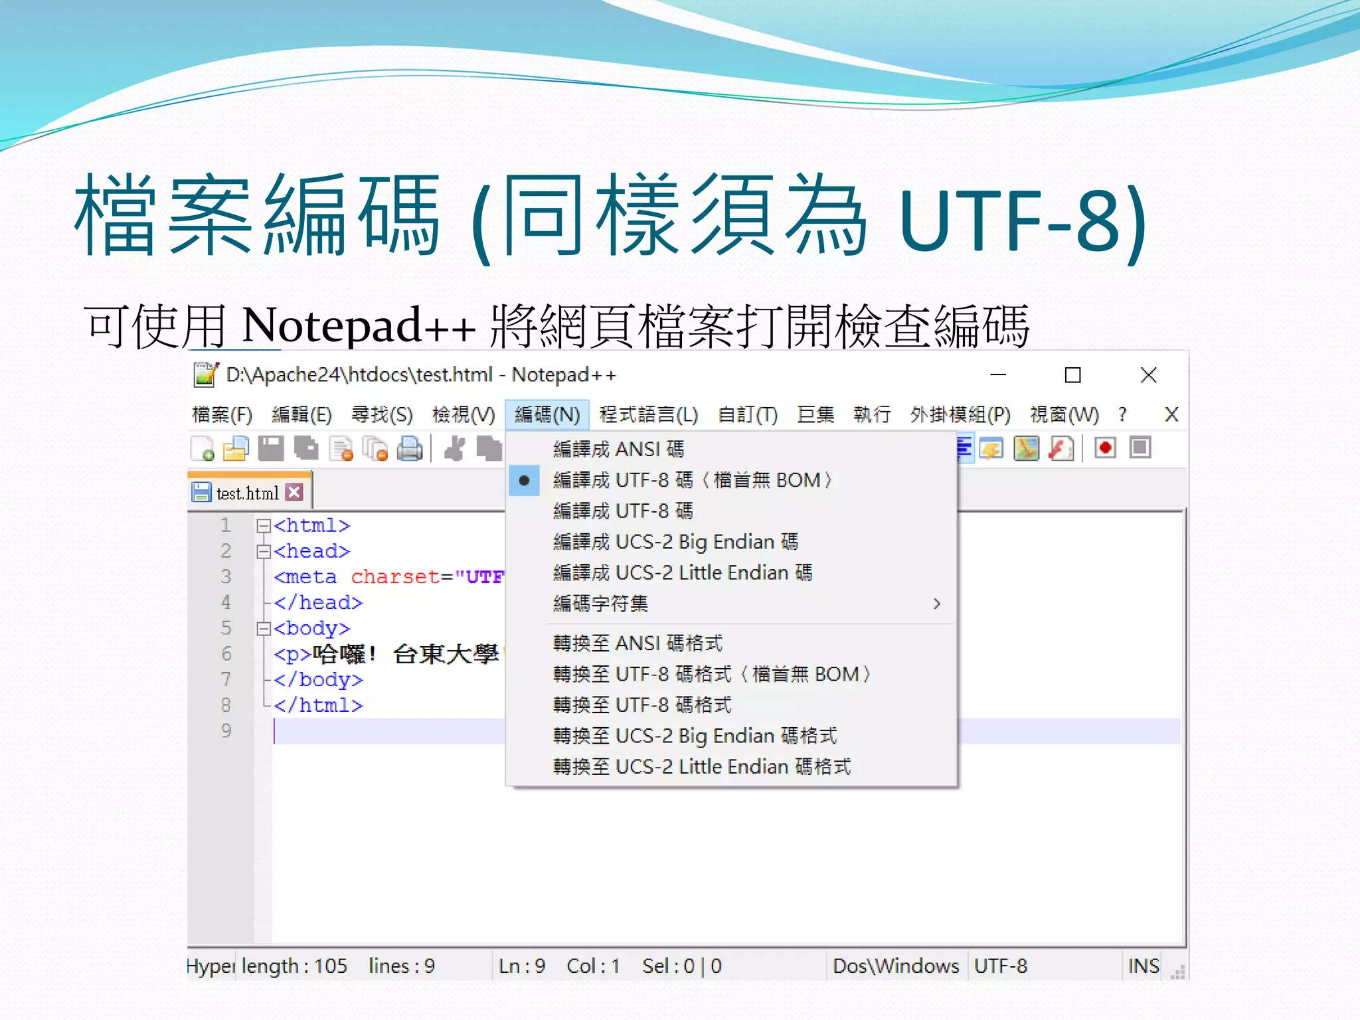Open the ? help menu
The height and width of the screenshot is (1020, 1360).
(x=1122, y=415)
